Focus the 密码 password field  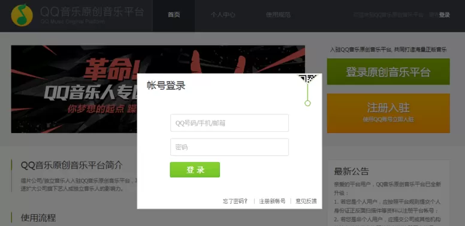click(x=230, y=147)
